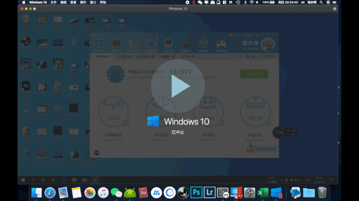
Task: Open the Parallels window settings gear
Action: coord(334,9)
